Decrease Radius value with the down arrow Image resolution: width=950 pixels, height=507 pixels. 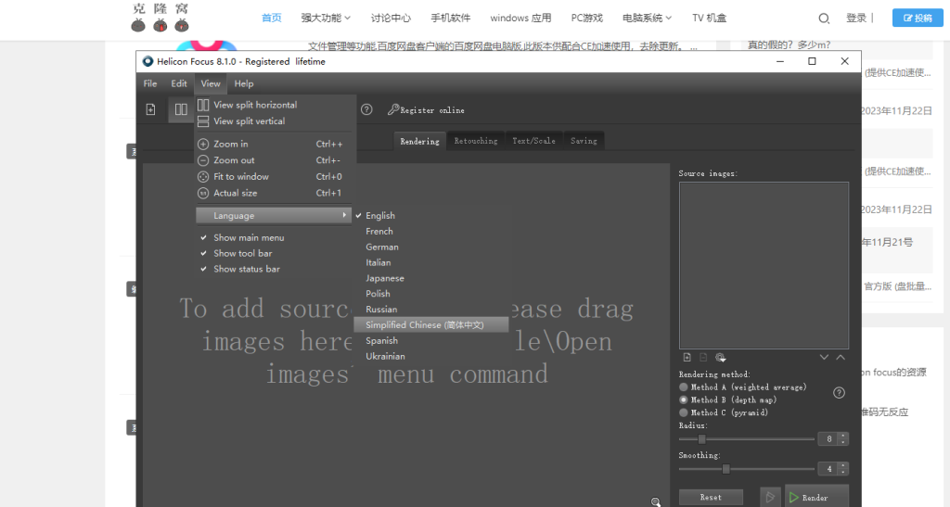point(842,442)
